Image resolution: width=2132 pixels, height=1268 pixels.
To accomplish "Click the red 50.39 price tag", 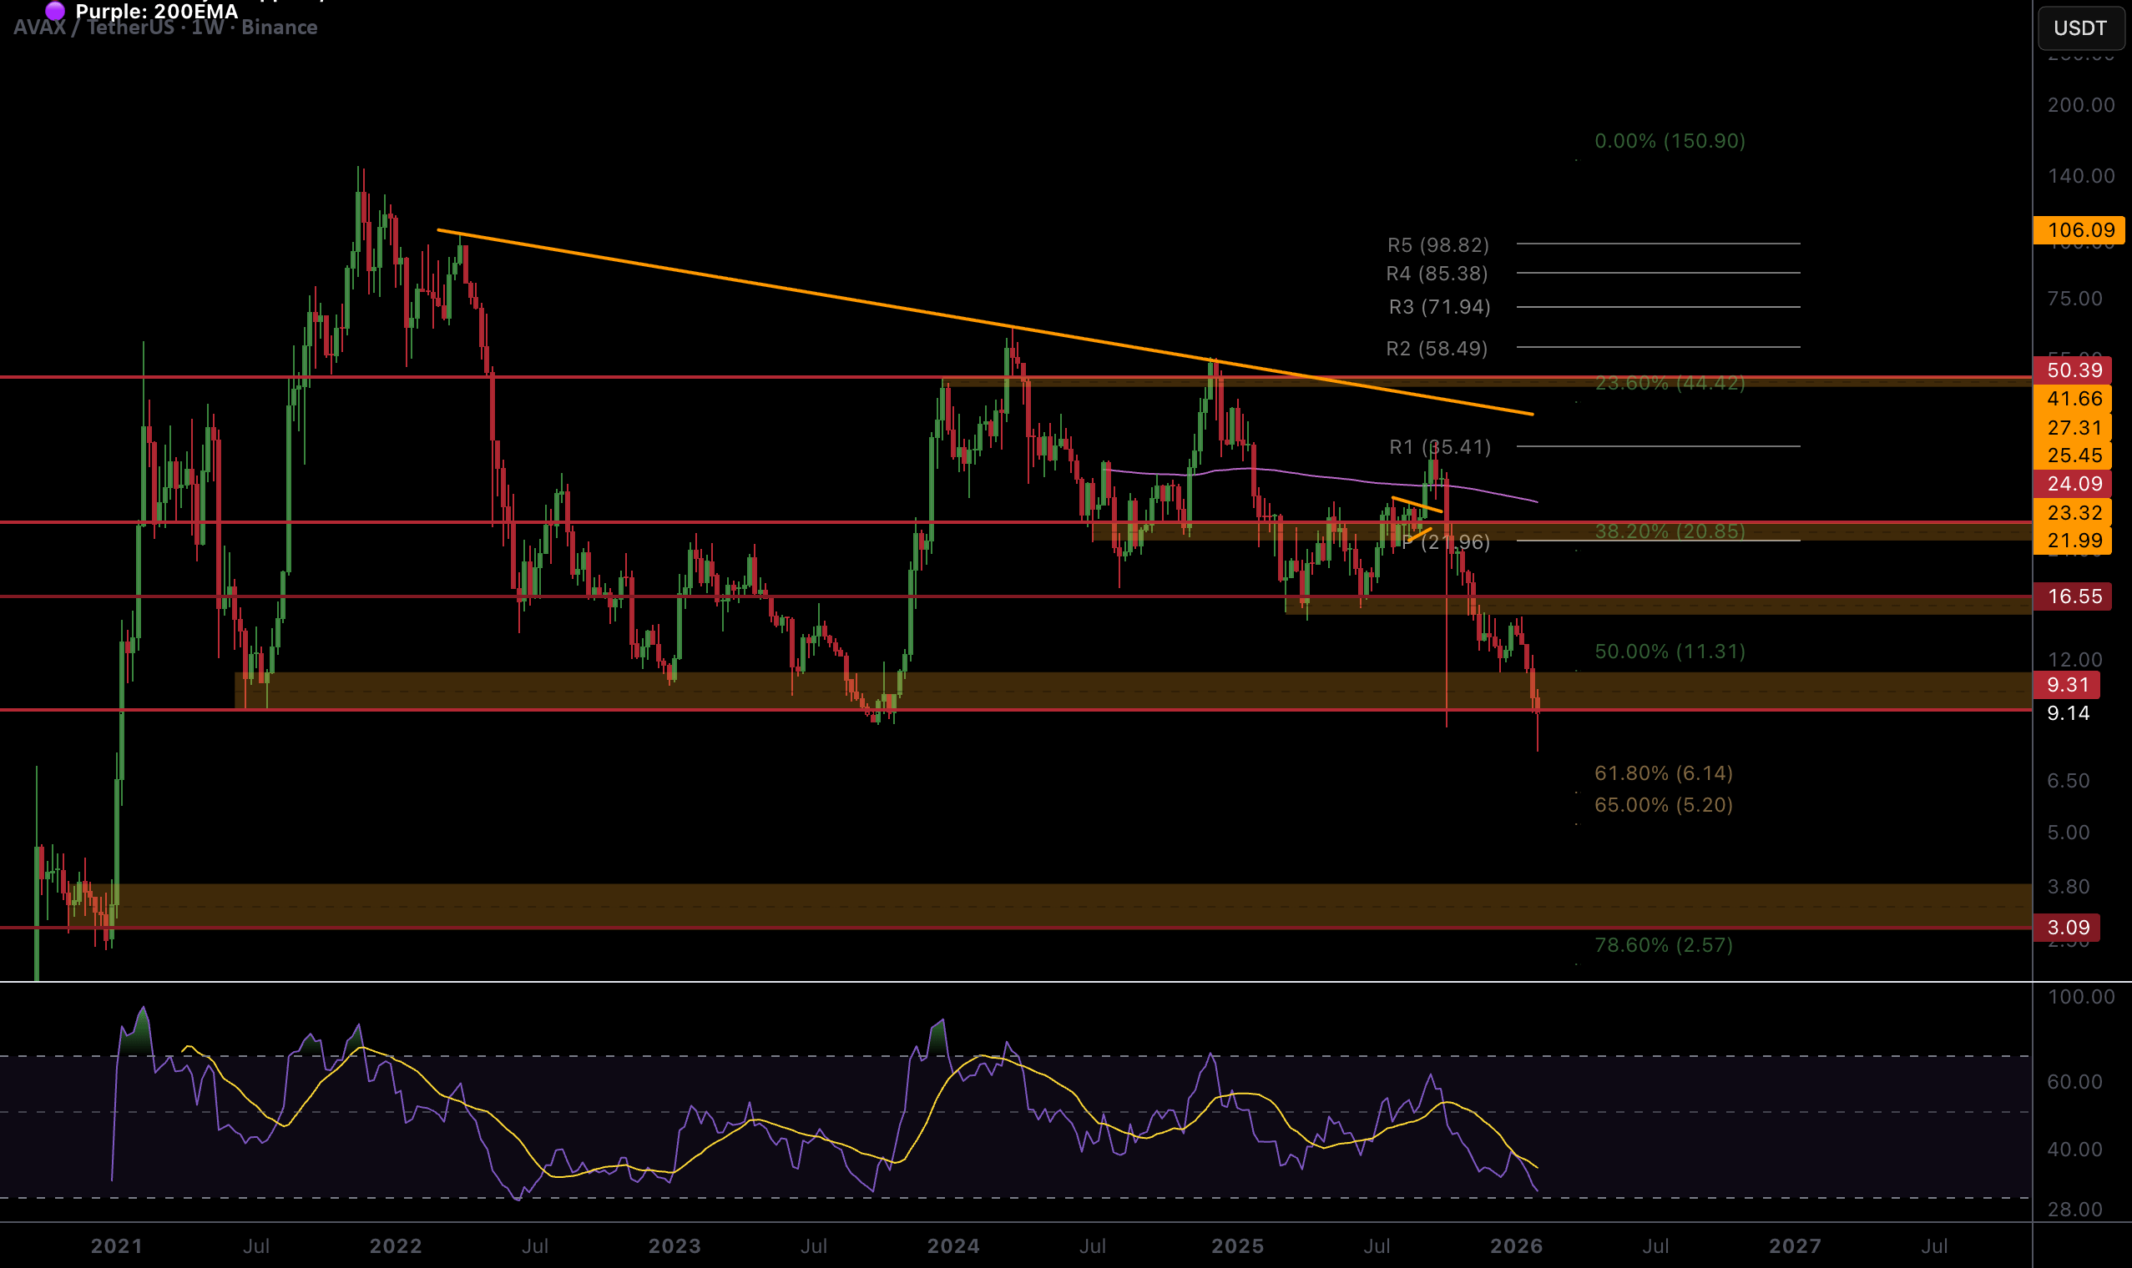I will click(2074, 370).
